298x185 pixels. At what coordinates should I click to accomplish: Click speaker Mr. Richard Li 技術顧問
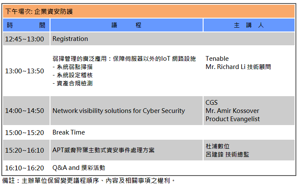238,67
